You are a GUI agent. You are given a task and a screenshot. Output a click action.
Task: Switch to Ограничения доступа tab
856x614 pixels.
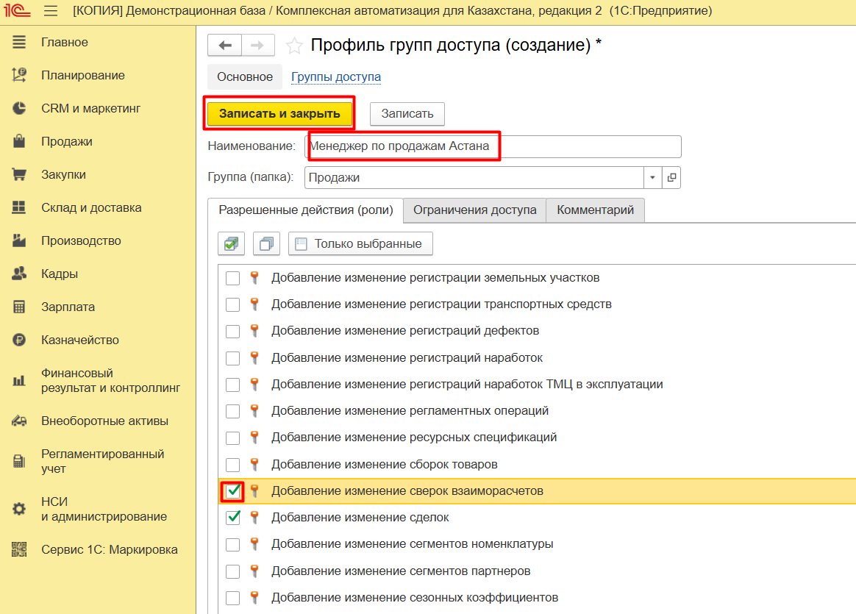[x=474, y=210]
